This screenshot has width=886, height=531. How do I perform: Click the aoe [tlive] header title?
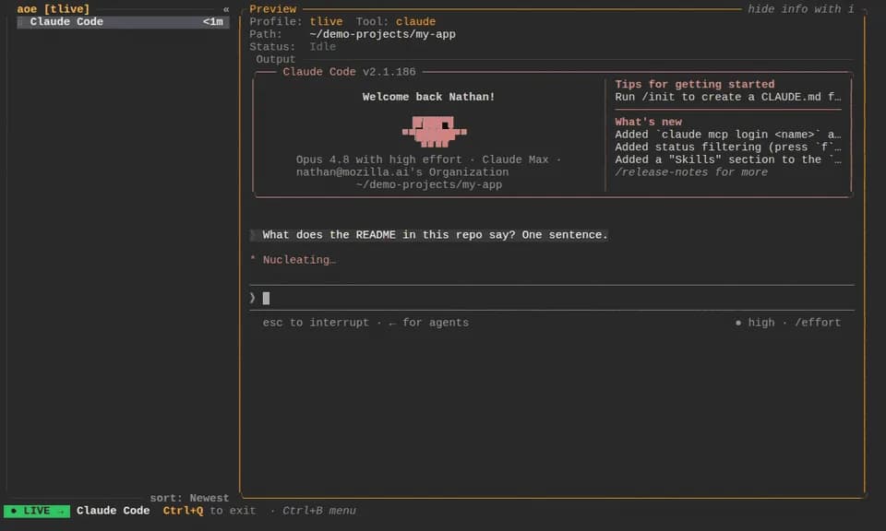(x=54, y=9)
